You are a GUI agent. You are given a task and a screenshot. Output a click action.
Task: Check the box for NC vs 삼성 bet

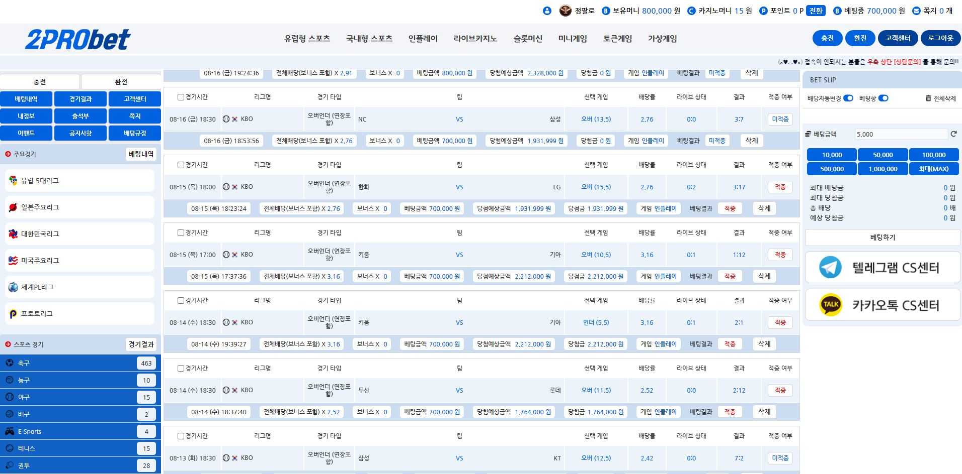tap(181, 97)
